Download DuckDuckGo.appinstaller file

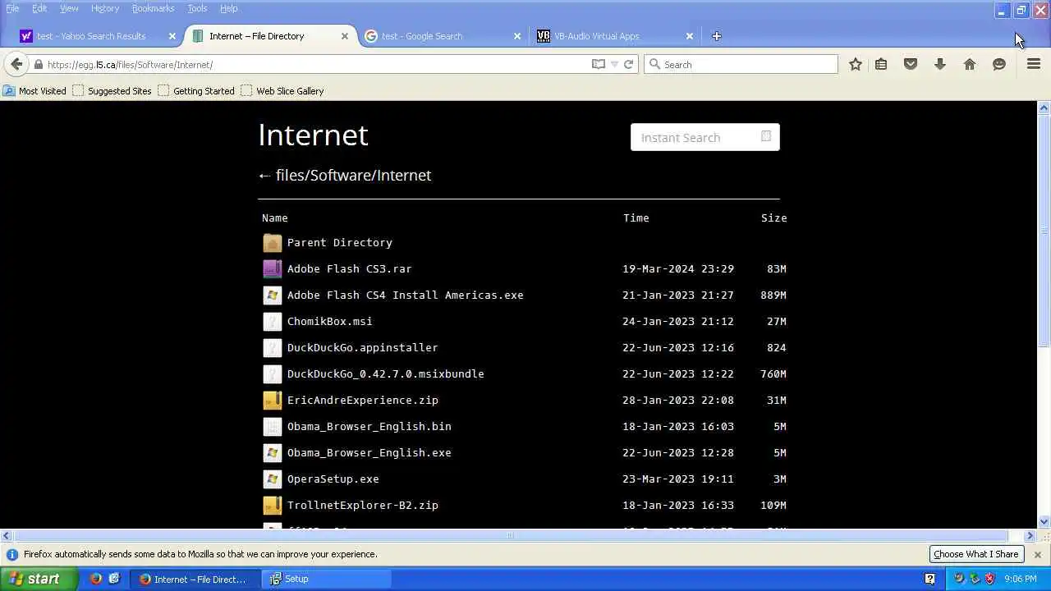(363, 348)
